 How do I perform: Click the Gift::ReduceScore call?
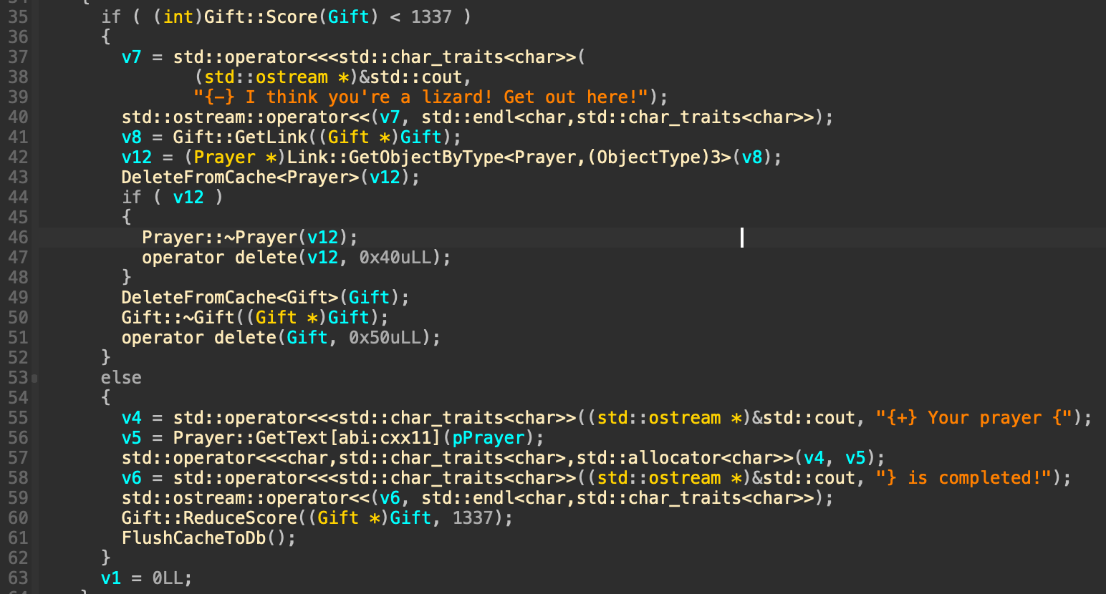click(209, 517)
